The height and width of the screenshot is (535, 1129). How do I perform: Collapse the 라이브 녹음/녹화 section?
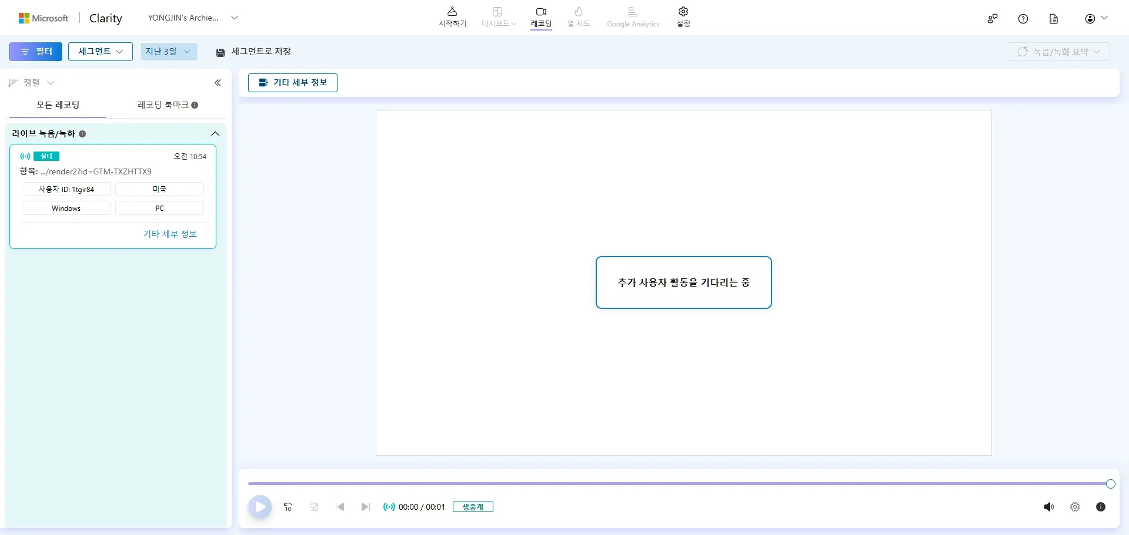215,133
